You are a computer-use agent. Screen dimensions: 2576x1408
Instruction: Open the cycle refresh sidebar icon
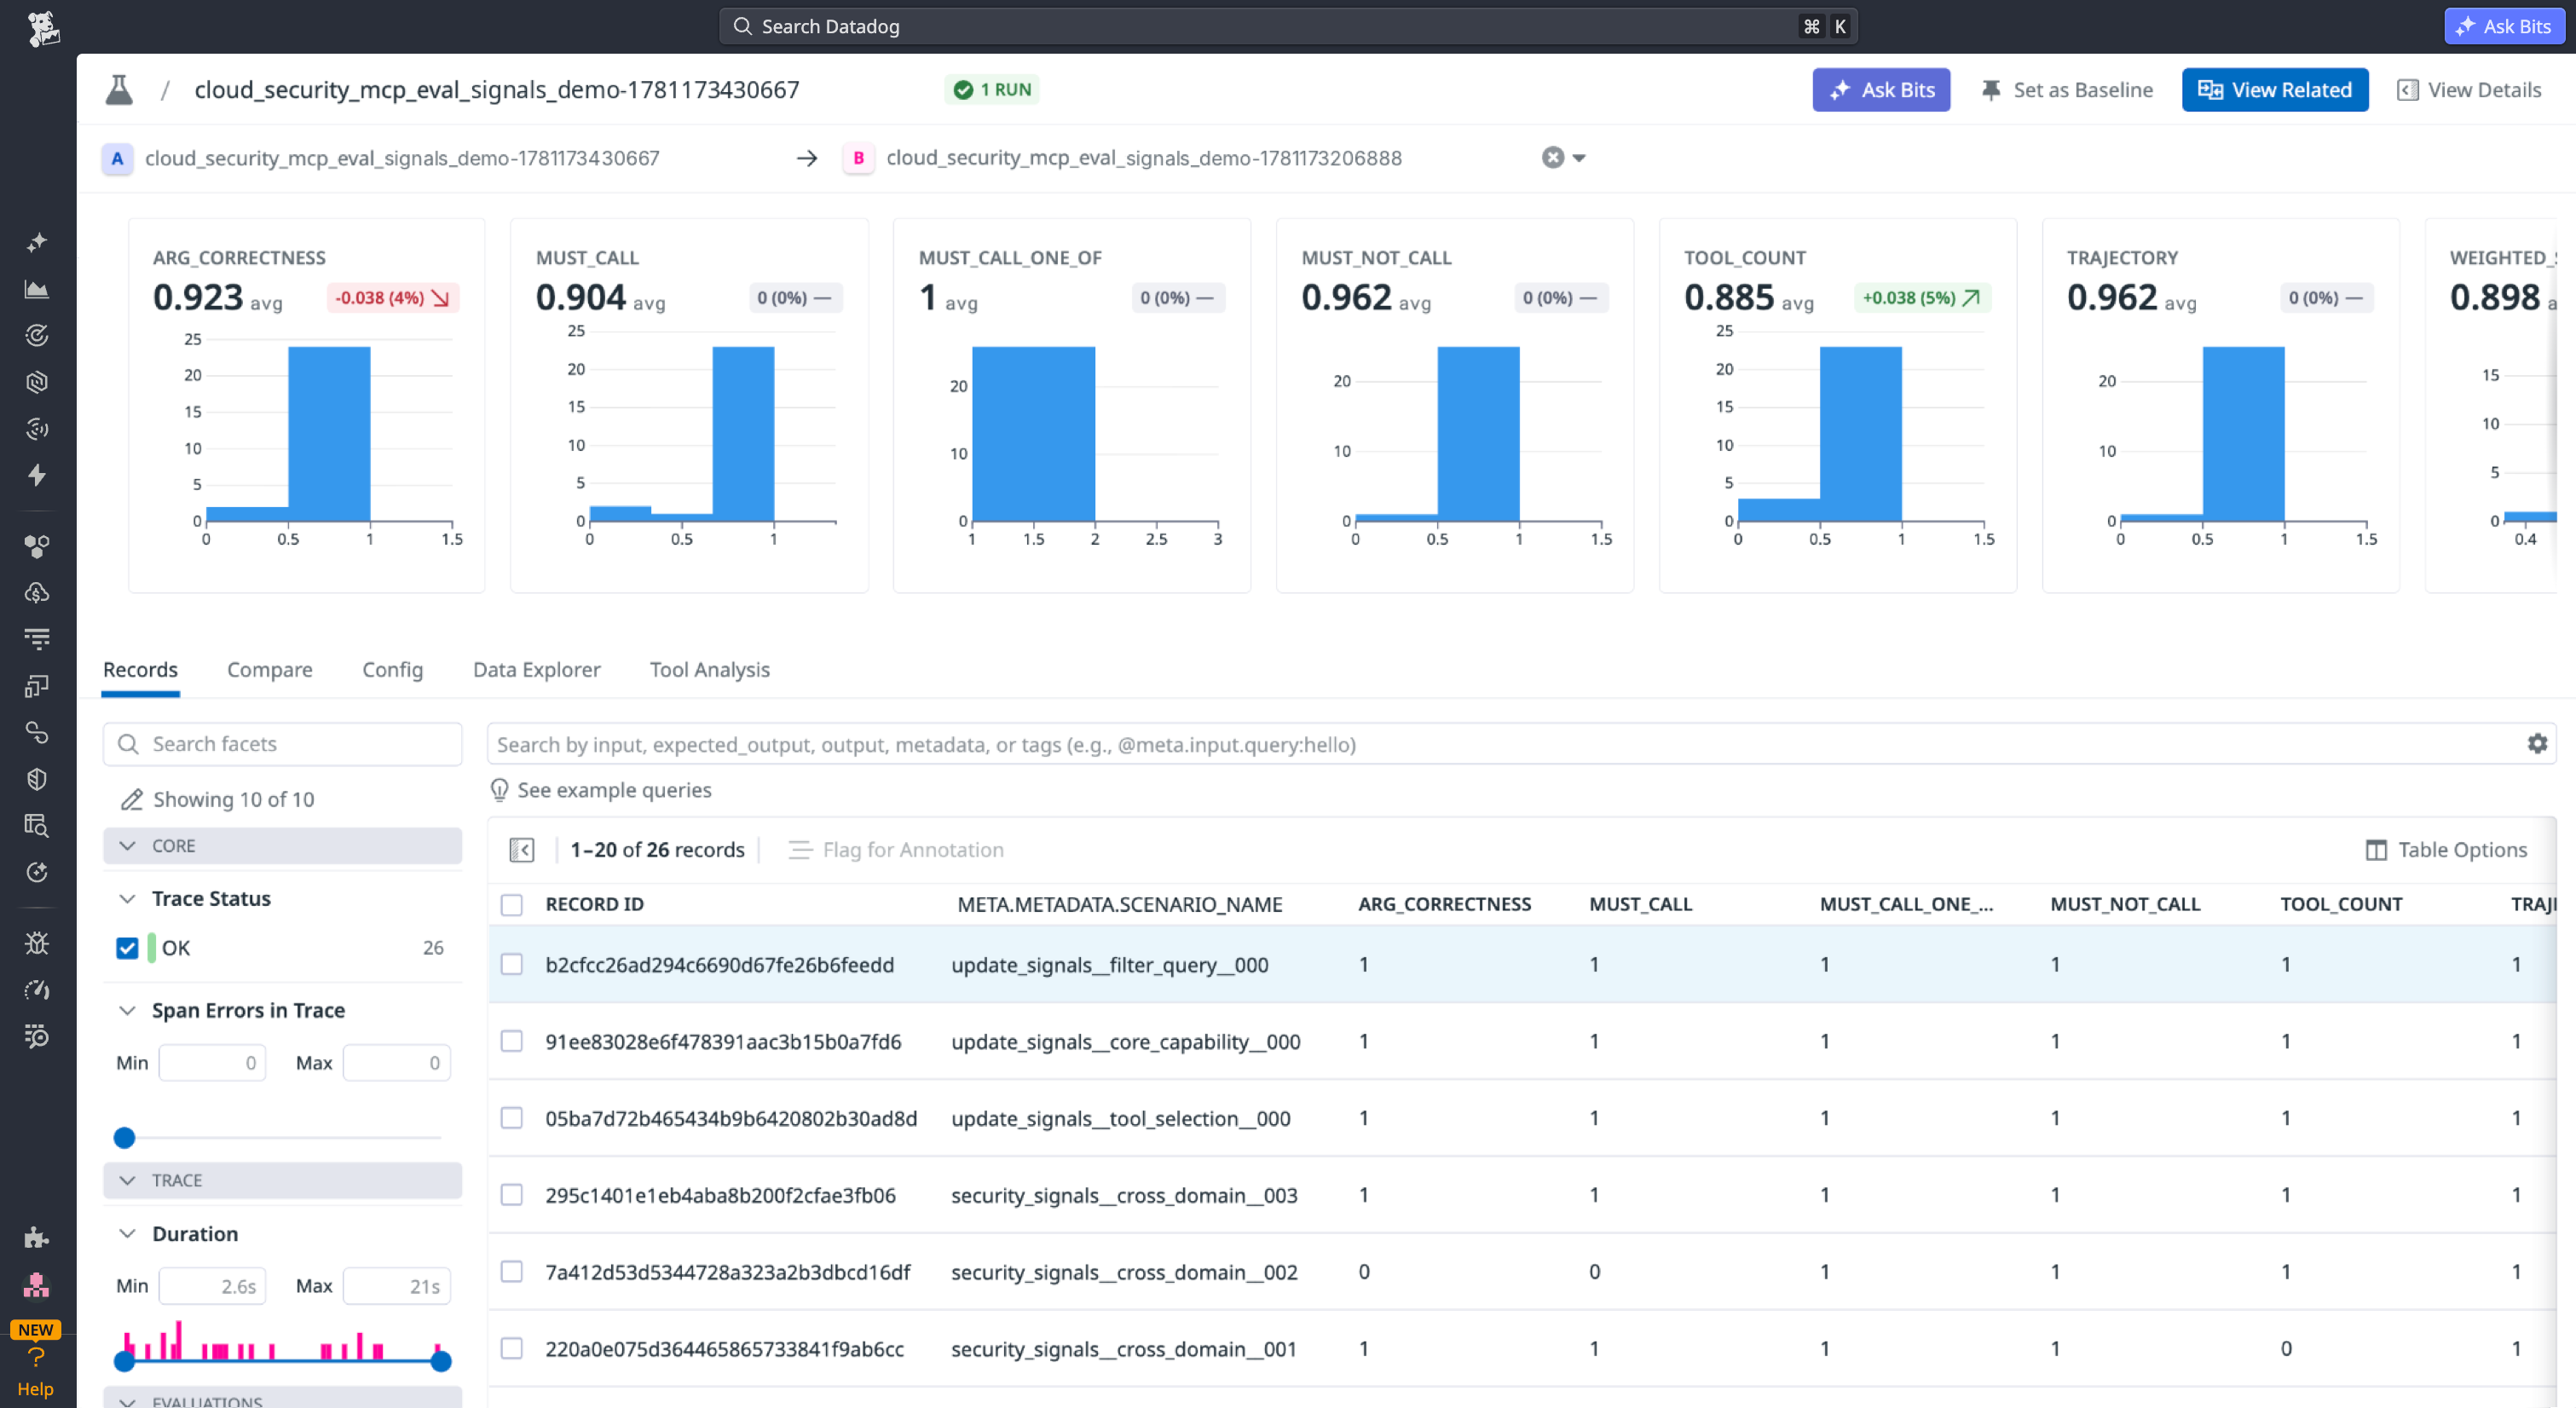click(x=37, y=873)
